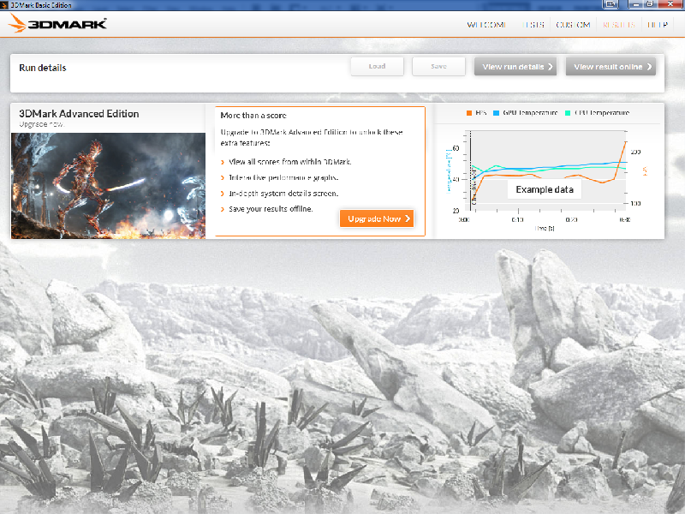
Task: Click the Upgrade now link under Advanced Edition
Action: click(42, 124)
